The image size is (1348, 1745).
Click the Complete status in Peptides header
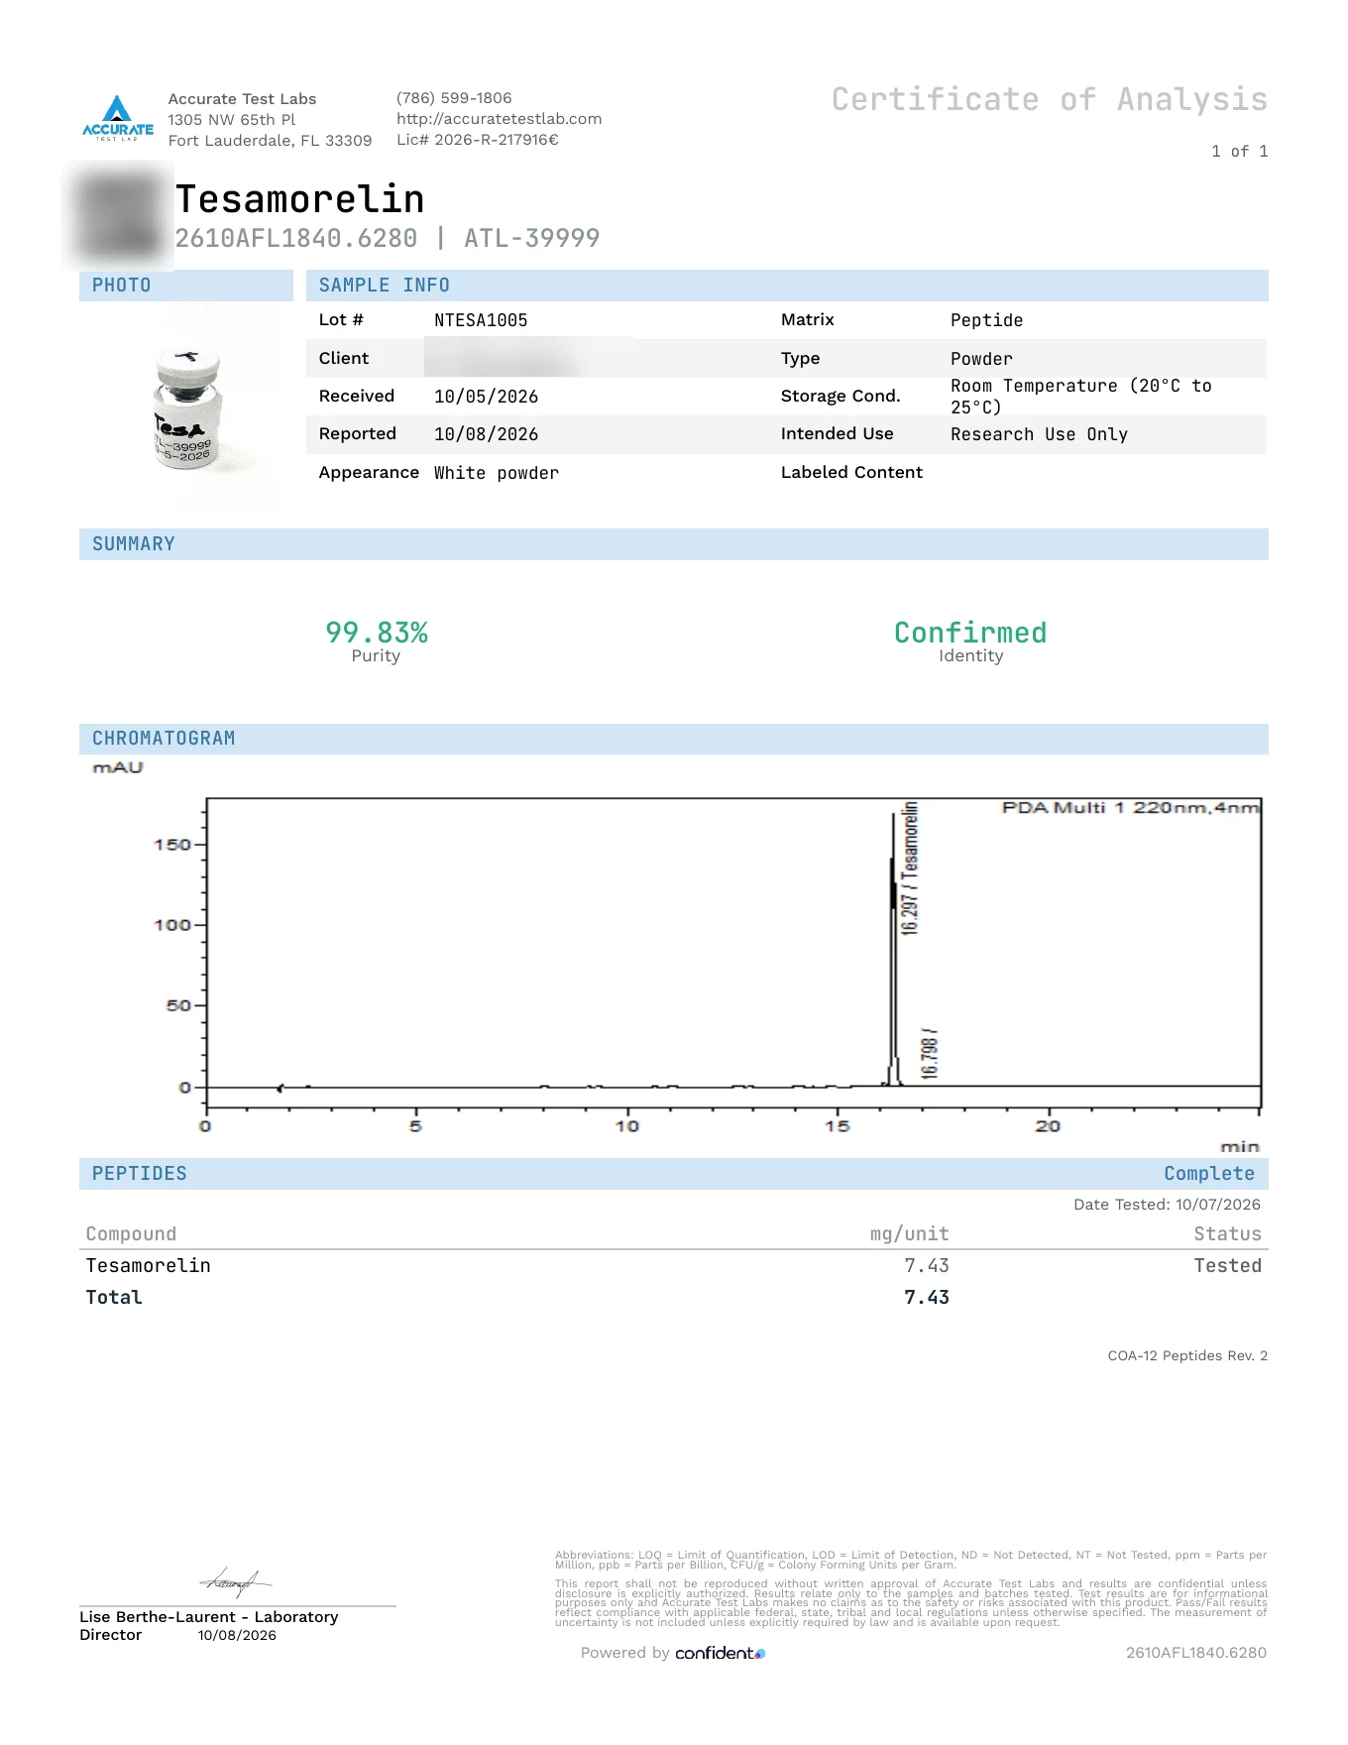tap(1209, 1174)
